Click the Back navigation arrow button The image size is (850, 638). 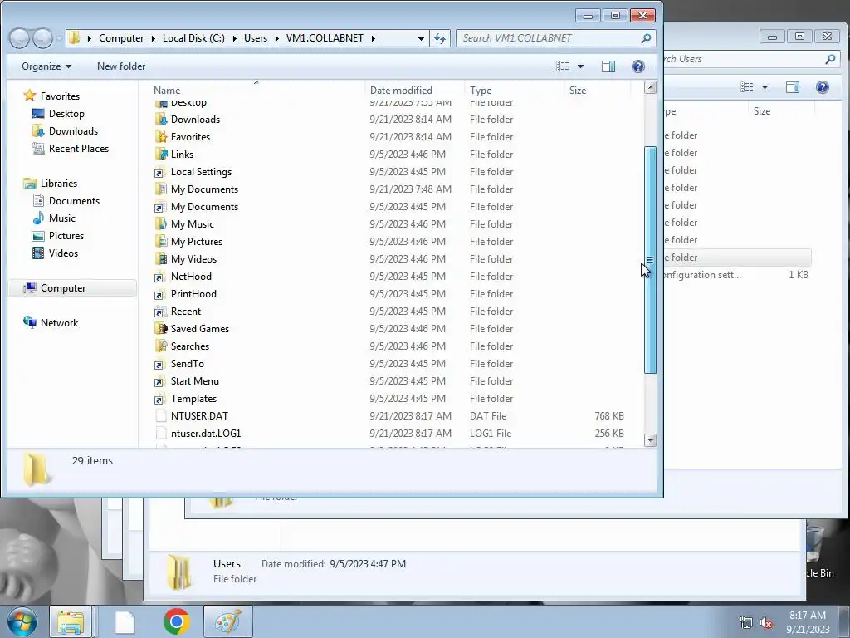(20, 38)
